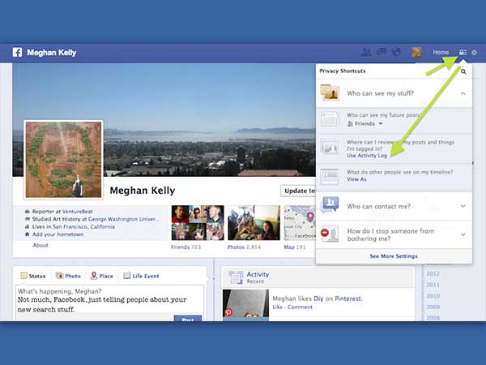Select the Photo tab in composer
This screenshot has height=365, width=486.
(x=68, y=276)
